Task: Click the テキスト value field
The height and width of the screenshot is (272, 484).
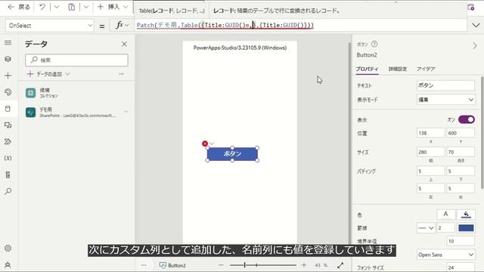Action: click(445, 85)
